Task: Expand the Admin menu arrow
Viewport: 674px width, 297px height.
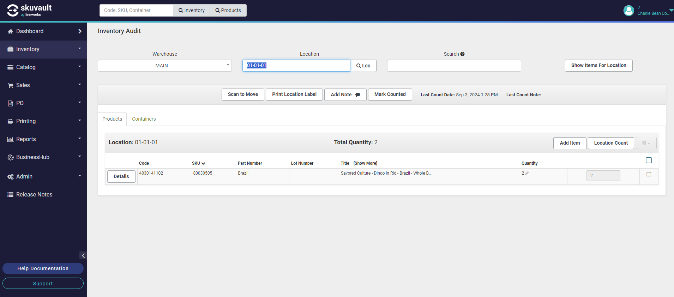Action: click(x=80, y=176)
